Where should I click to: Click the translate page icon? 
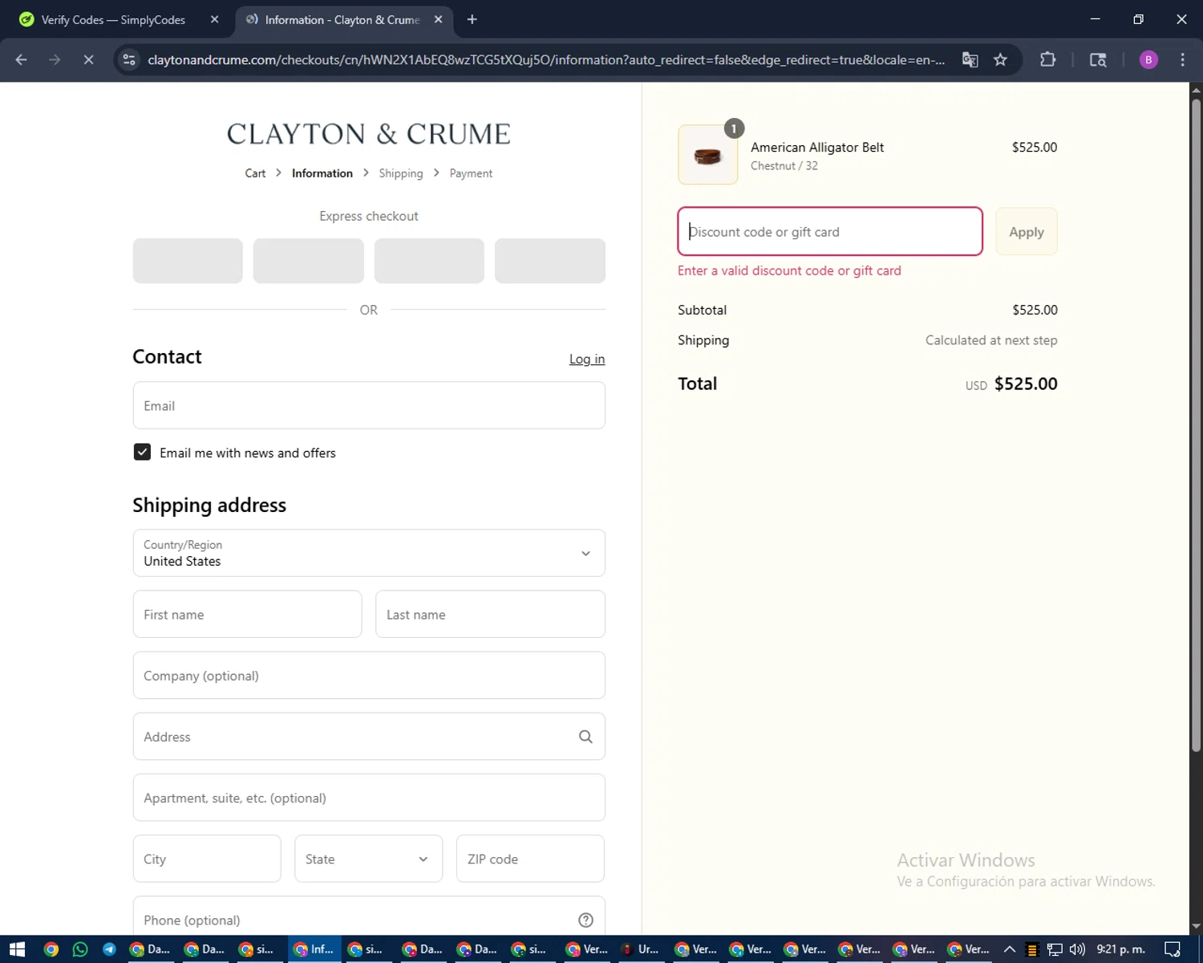pos(970,60)
